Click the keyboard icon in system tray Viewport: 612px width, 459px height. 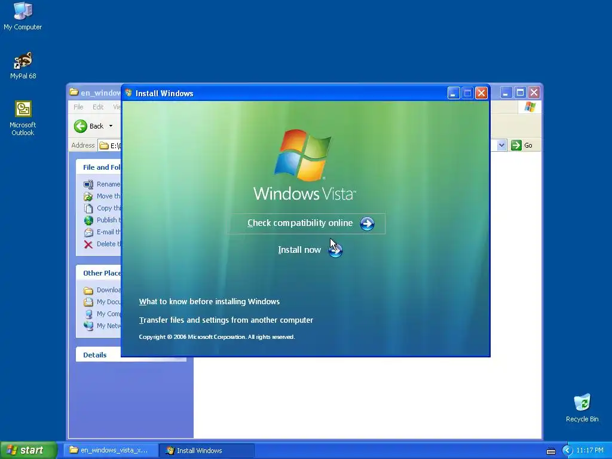pyautogui.click(x=550, y=451)
